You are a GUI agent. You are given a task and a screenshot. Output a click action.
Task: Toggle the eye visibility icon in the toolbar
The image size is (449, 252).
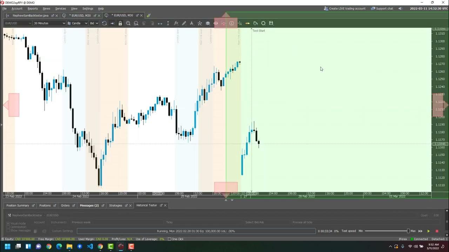216,23
